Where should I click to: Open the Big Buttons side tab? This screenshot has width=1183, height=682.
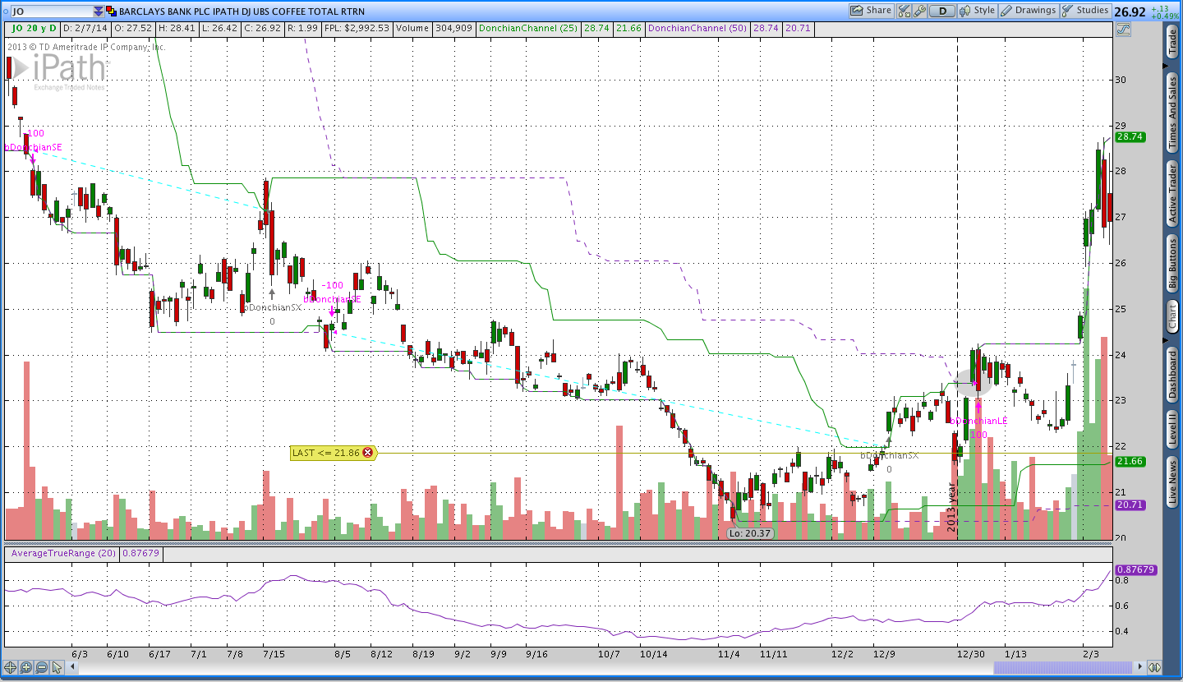click(x=1172, y=263)
